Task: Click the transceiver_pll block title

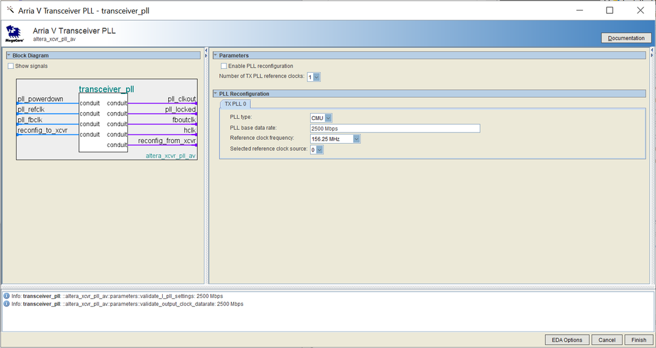Action: (x=106, y=89)
